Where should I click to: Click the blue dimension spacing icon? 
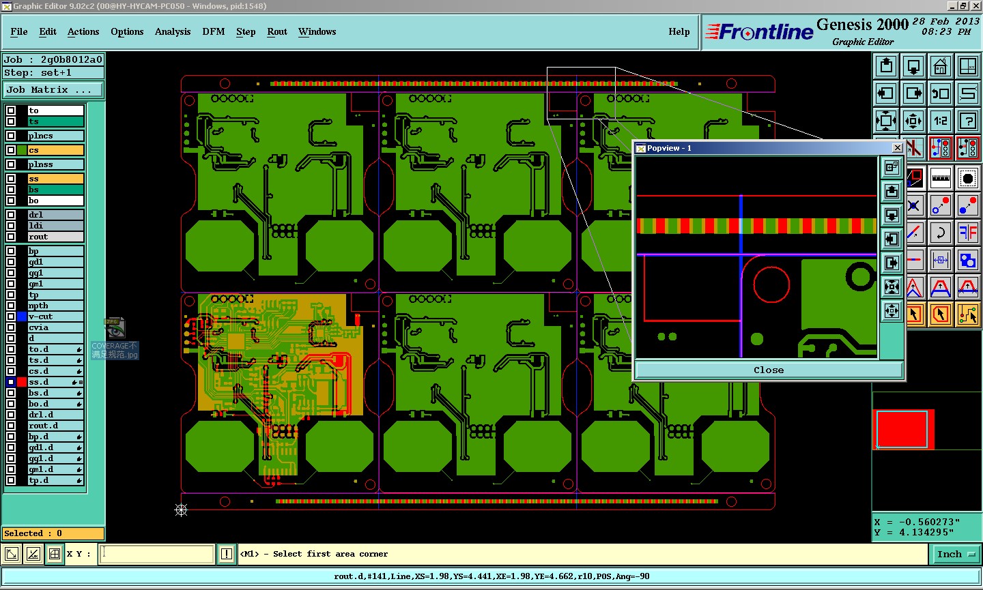pos(941,260)
